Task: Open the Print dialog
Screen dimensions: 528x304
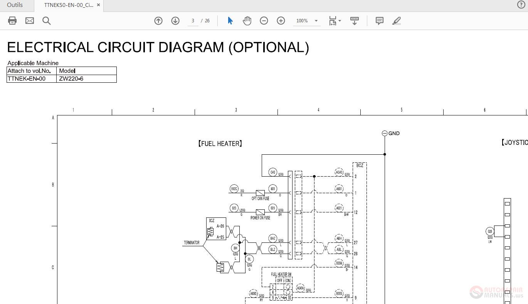Action: point(12,20)
